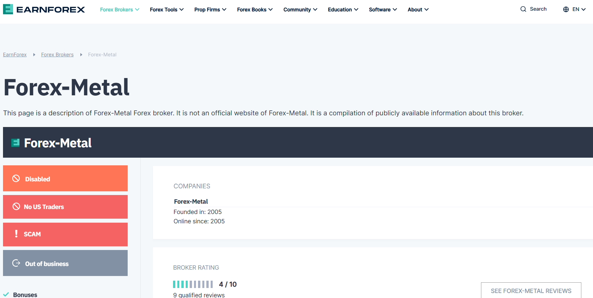Click the 9 qualified reviews text

pos(199,295)
